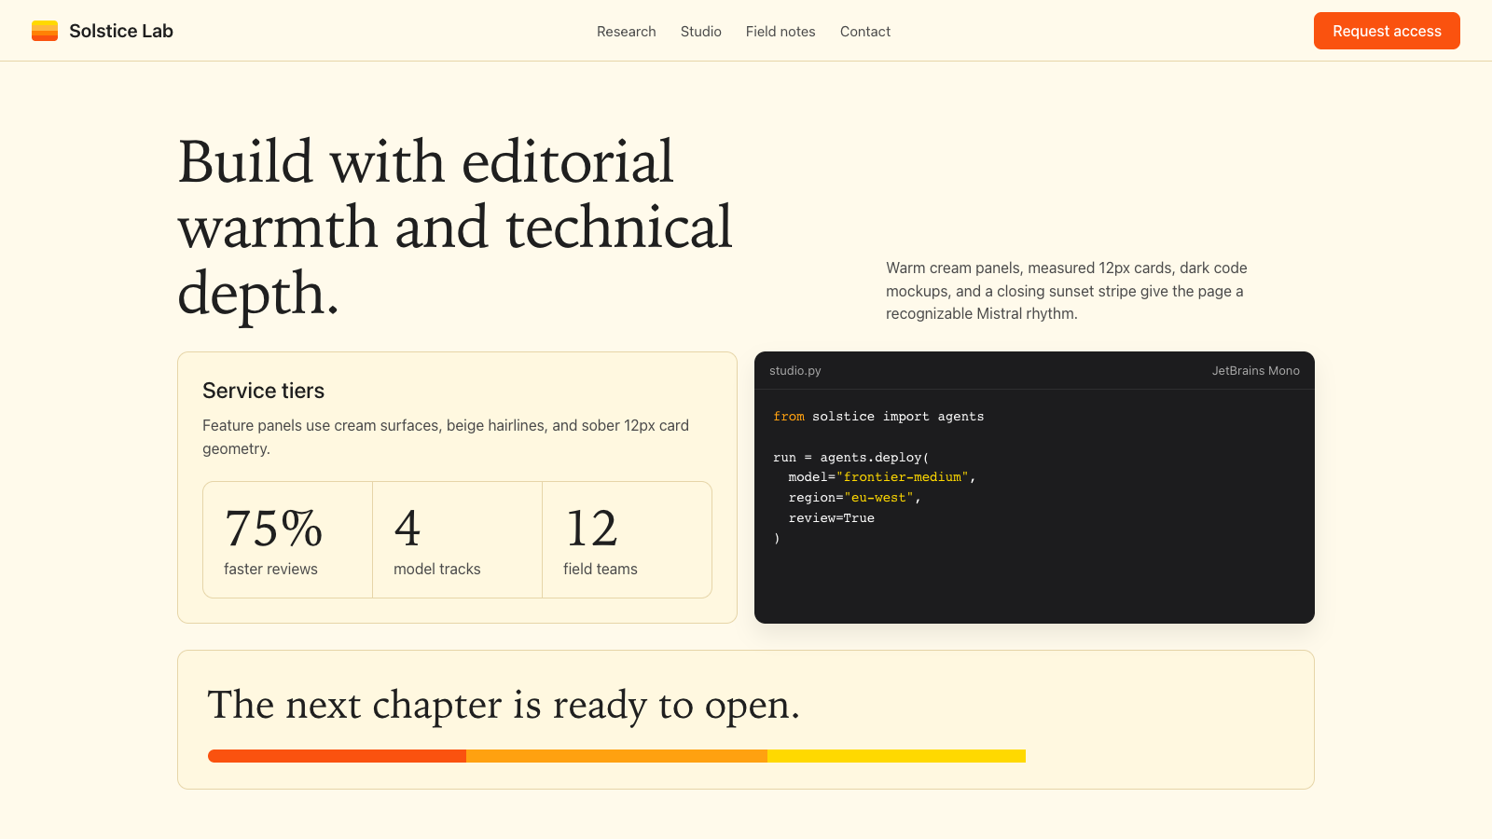Click the 'Feature panels use cream surfaces' text
This screenshot has height=839, width=1492.
[446, 436]
